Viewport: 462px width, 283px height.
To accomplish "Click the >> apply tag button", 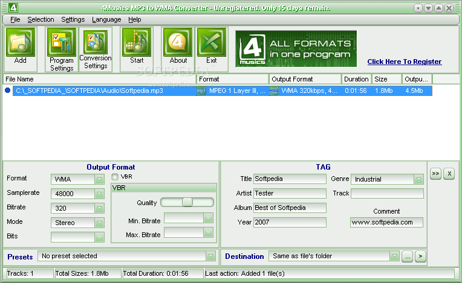I will click(435, 174).
